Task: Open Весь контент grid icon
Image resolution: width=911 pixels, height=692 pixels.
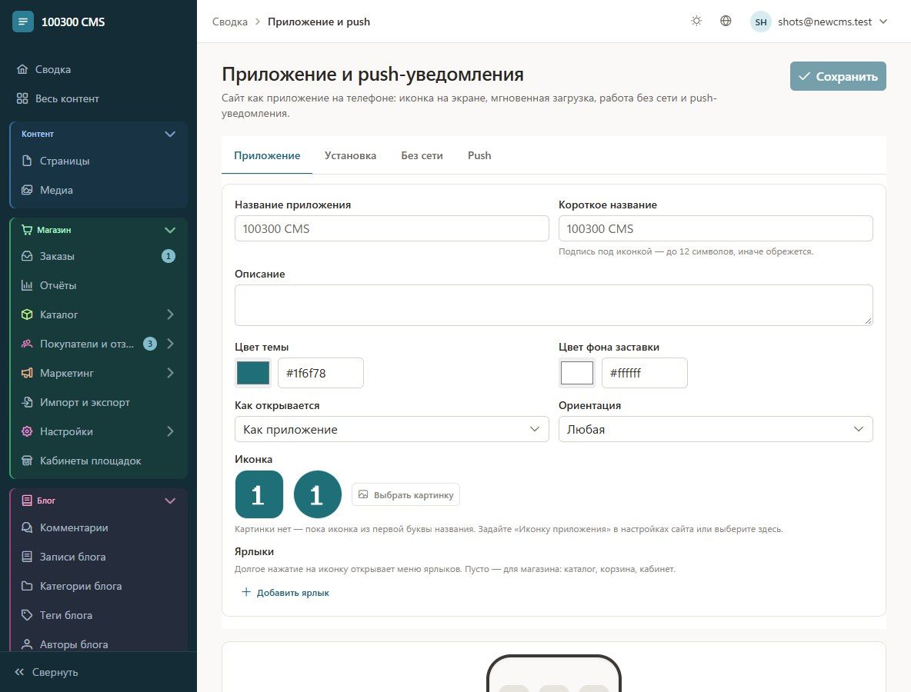Action: click(x=22, y=98)
